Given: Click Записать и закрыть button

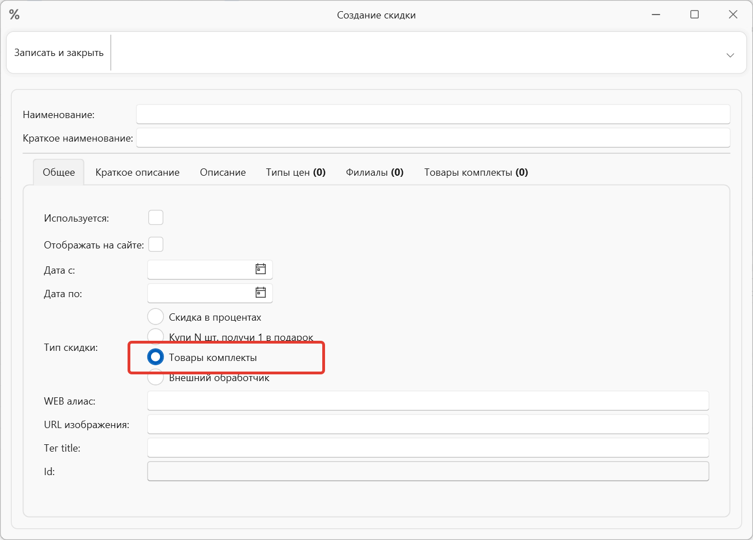Looking at the screenshot, I should pyautogui.click(x=59, y=53).
